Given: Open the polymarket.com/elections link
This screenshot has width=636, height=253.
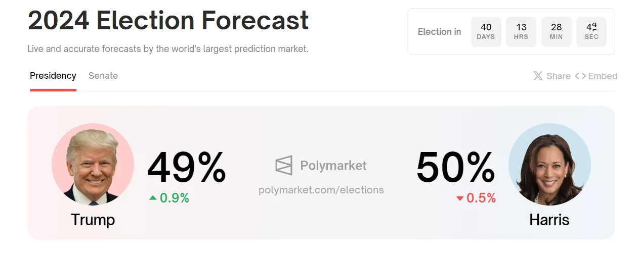Looking at the screenshot, I should 321,190.
